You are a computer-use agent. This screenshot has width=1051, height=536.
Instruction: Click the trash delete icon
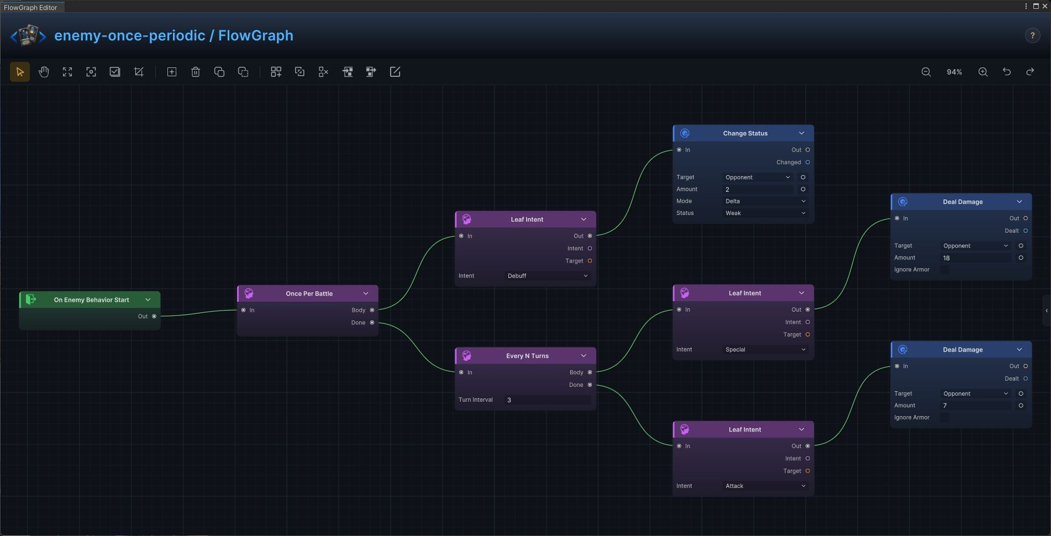[x=196, y=72]
